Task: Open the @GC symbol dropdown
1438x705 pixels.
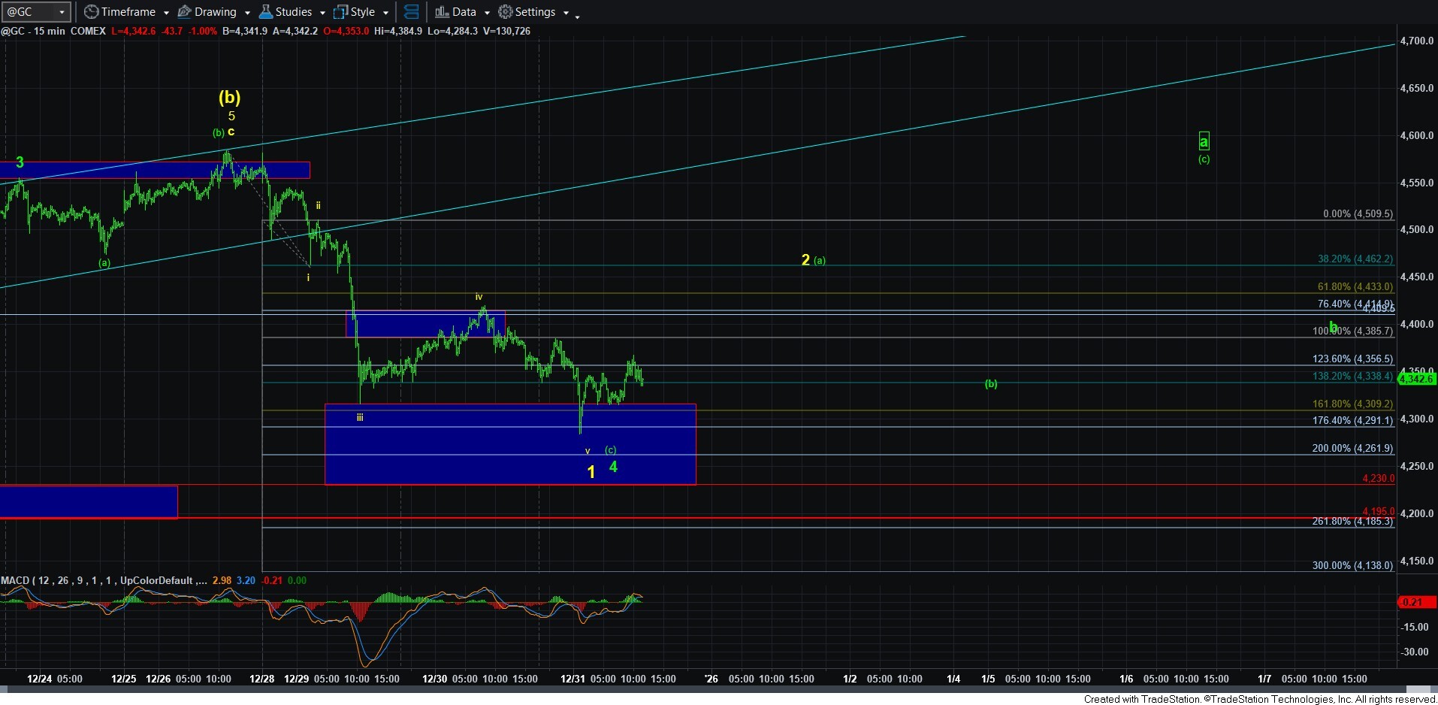Action: [x=62, y=12]
